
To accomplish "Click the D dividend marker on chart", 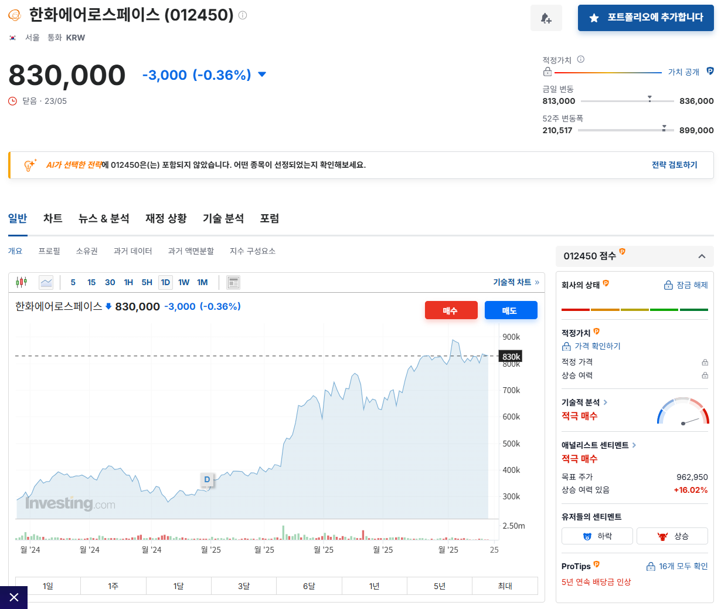I will coord(207,479).
